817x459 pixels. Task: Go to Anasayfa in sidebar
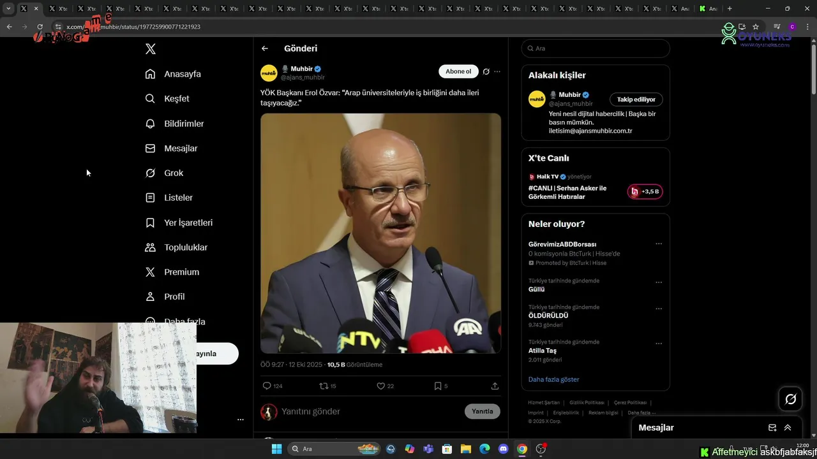[x=173, y=74]
